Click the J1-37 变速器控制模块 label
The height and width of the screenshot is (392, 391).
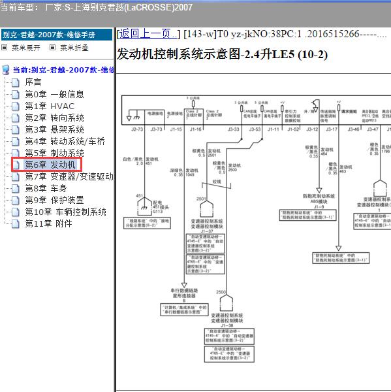click(207, 226)
